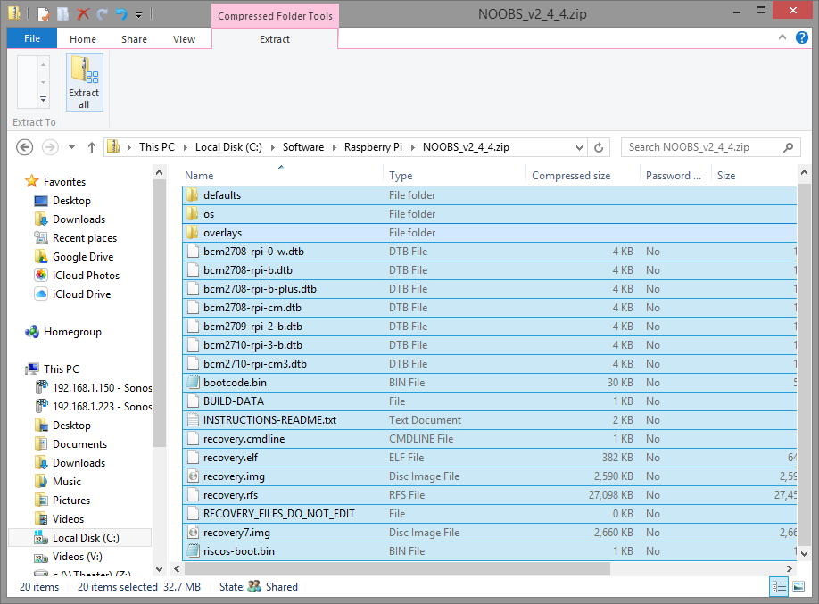Image resolution: width=819 pixels, height=604 pixels.
Task: Click the New folder icon in quick access toolbar
Action: [63, 13]
